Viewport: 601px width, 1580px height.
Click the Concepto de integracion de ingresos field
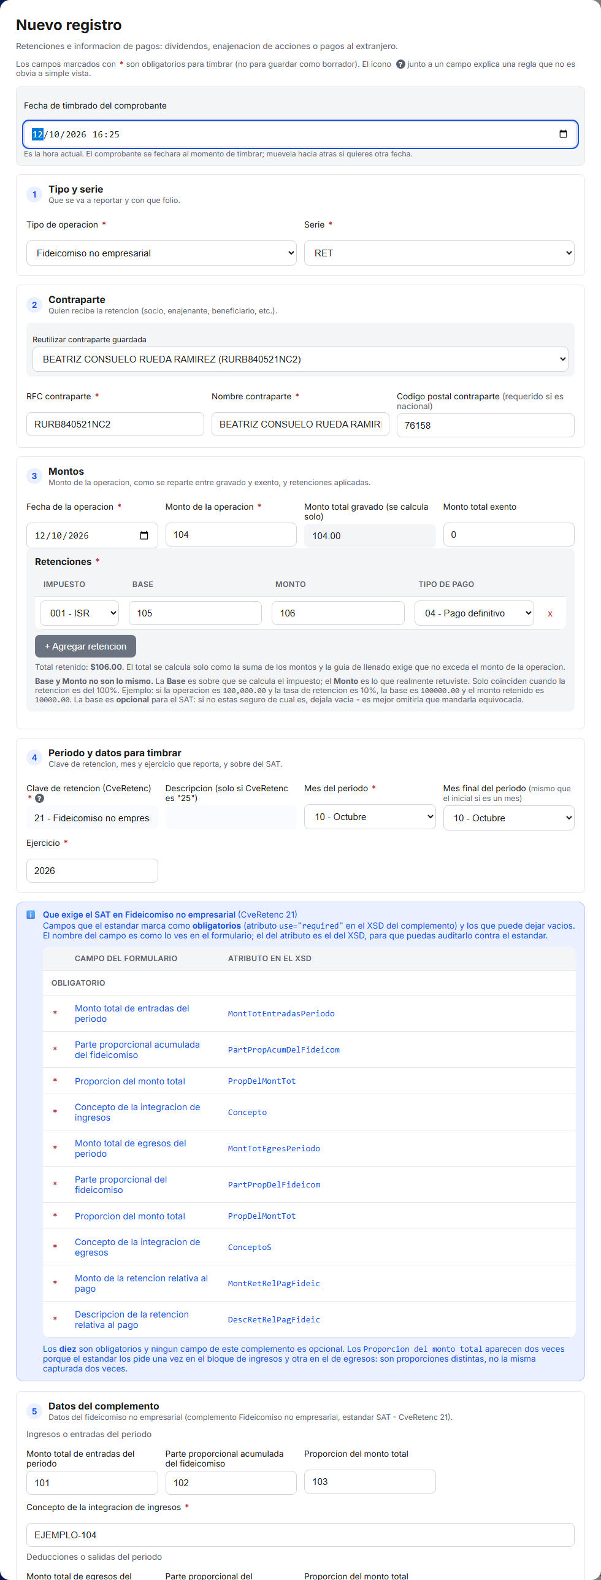point(300,1535)
